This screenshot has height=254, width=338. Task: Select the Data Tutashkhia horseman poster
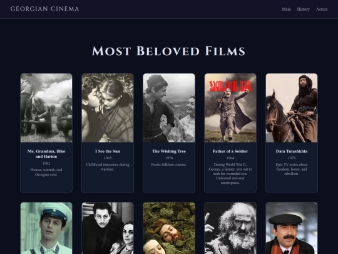(292, 108)
